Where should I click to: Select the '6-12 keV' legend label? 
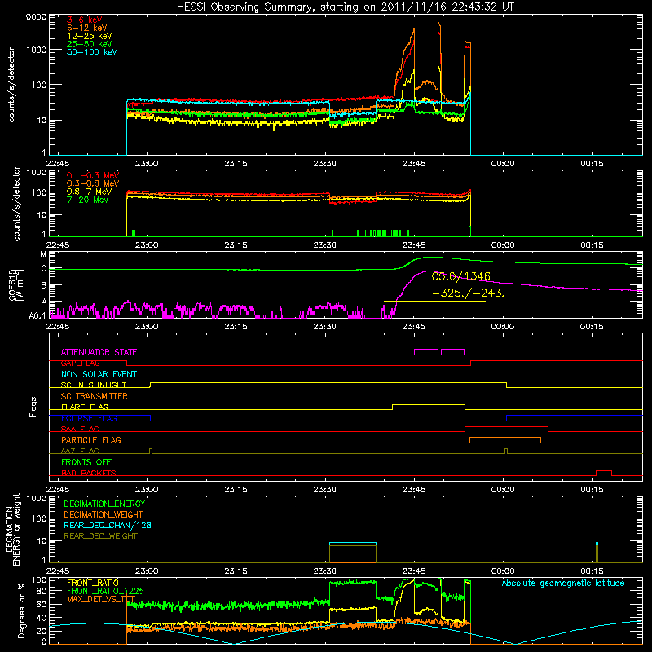[86, 28]
